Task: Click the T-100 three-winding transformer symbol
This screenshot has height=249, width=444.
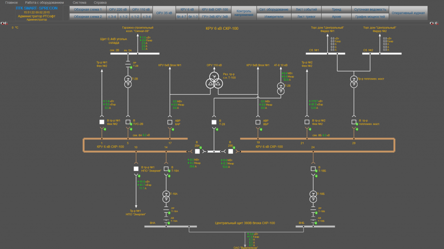Action: pyautogui.click(x=214, y=80)
